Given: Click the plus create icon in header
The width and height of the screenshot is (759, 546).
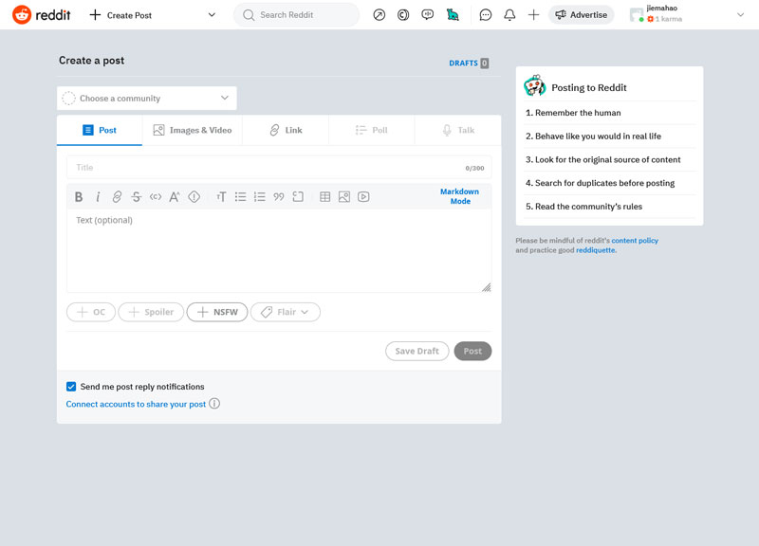Looking at the screenshot, I should point(533,15).
